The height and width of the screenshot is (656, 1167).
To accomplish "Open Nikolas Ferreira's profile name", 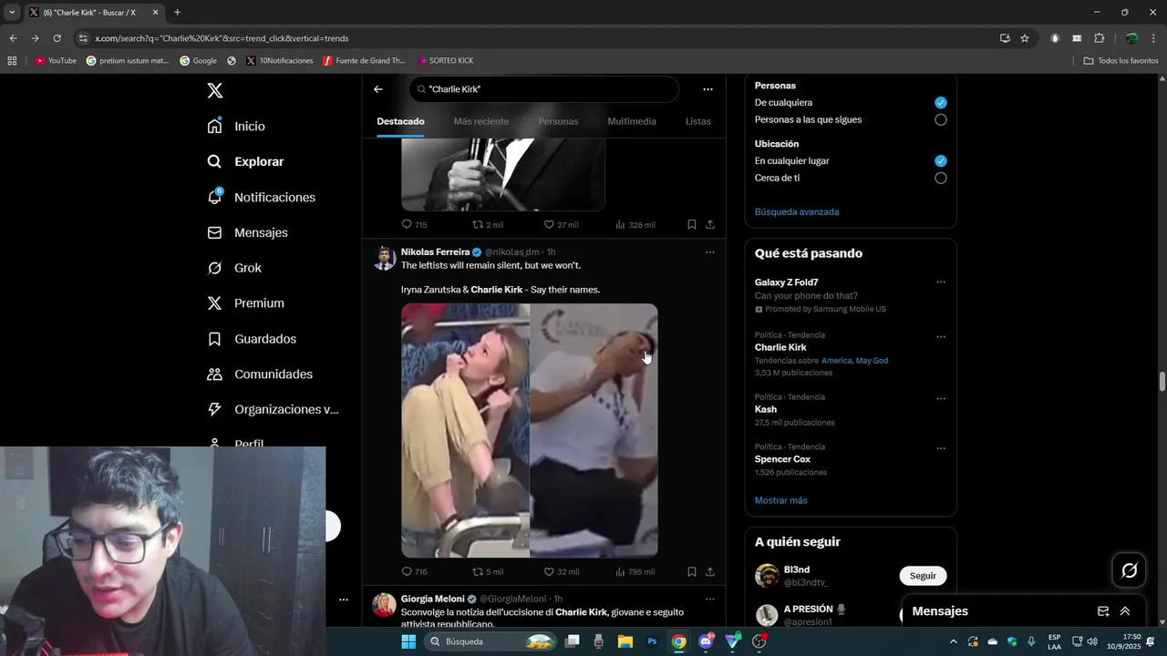I will (435, 252).
